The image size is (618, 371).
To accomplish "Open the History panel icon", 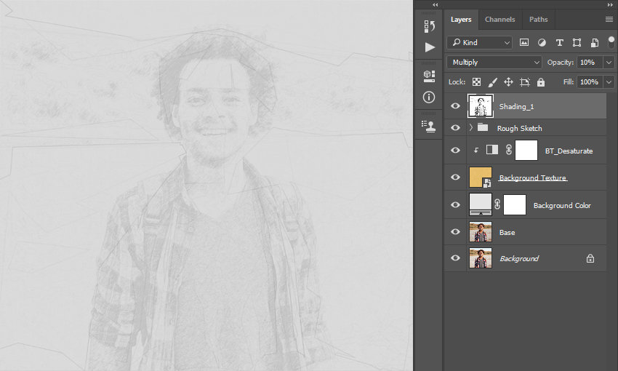I will pyautogui.click(x=429, y=26).
